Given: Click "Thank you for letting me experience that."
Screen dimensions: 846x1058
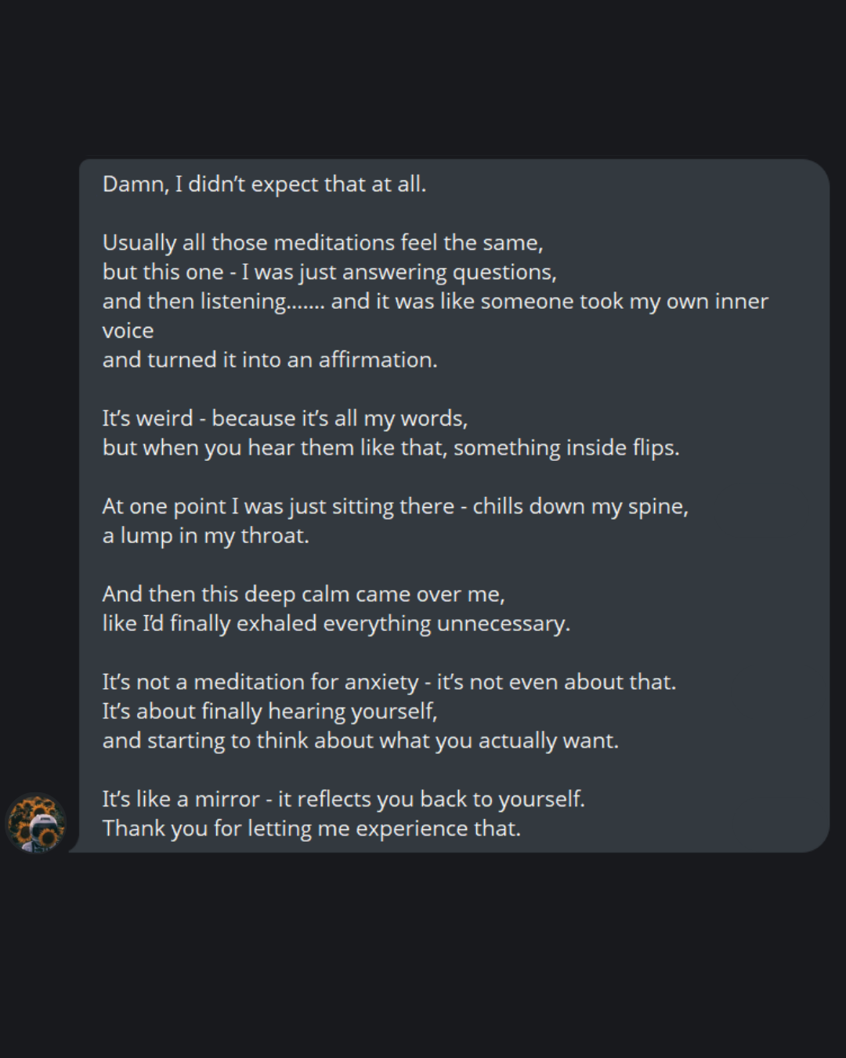Looking at the screenshot, I should coord(311,828).
